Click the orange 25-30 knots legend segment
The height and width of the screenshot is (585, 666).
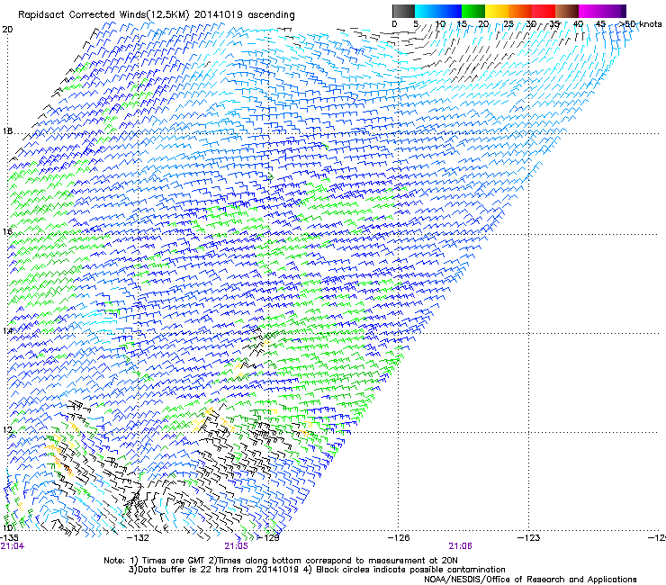click(520, 11)
